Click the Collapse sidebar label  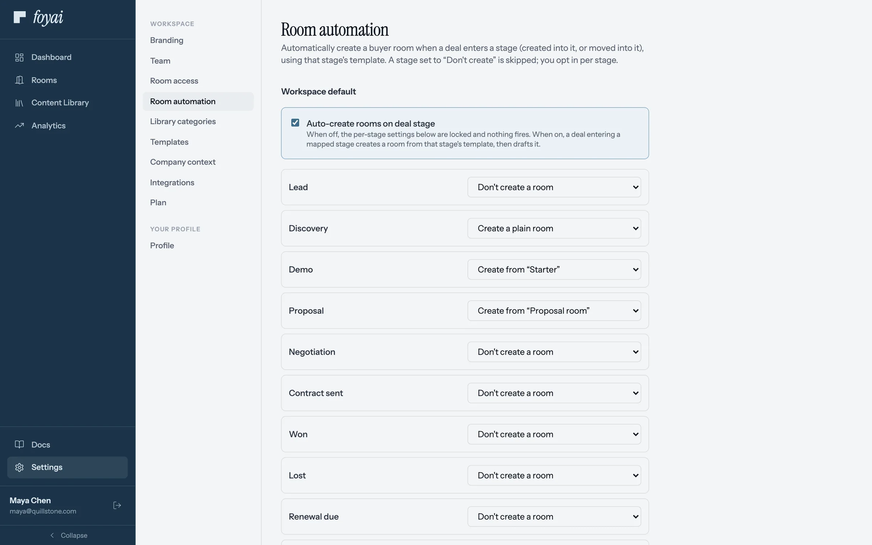(74, 535)
